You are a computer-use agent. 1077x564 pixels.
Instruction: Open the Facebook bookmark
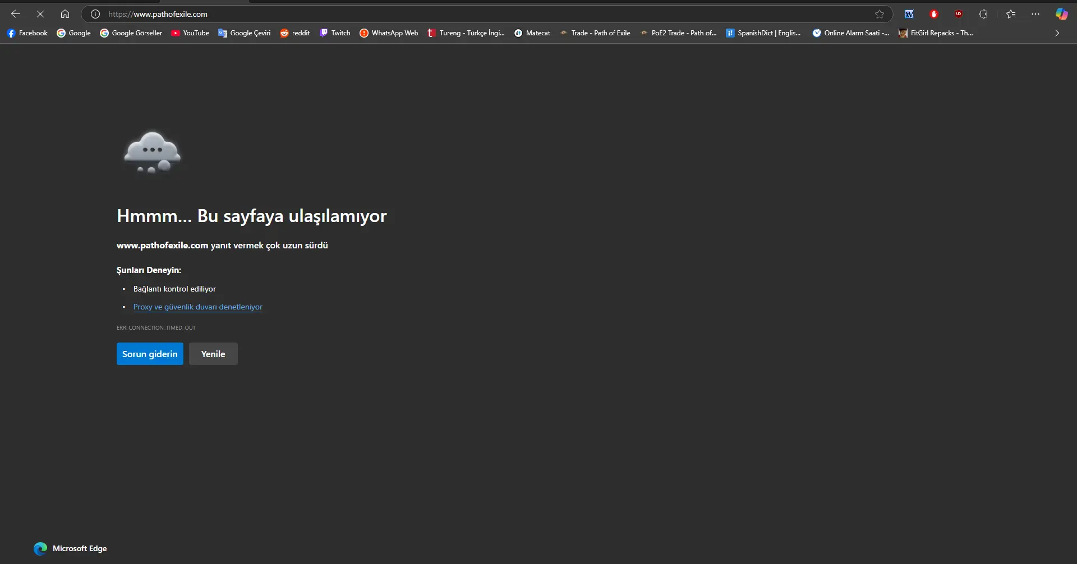click(x=27, y=33)
